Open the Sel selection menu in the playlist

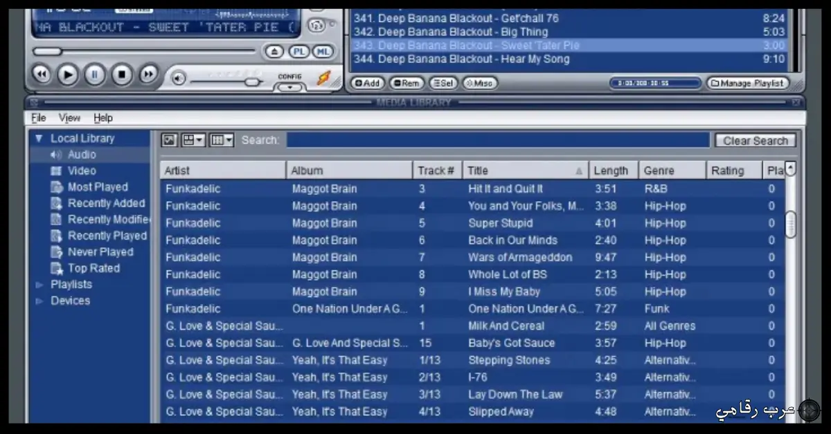(443, 83)
